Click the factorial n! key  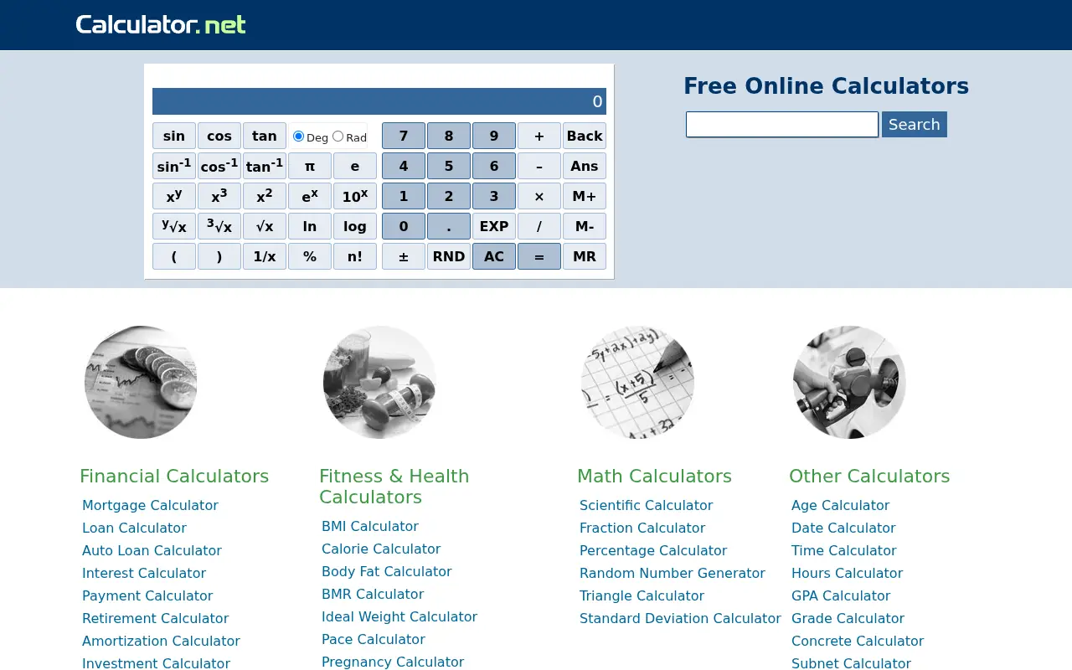(355, 256)
